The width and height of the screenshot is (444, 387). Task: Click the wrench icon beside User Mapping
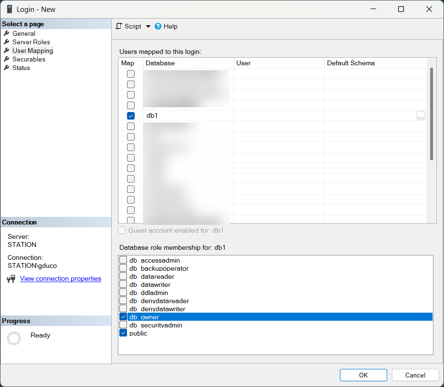pyautogui.click(x=7, y=51)
